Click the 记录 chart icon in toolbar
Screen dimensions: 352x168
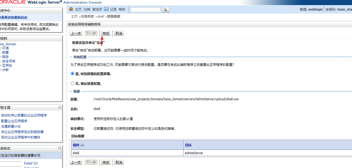[106, 9]
